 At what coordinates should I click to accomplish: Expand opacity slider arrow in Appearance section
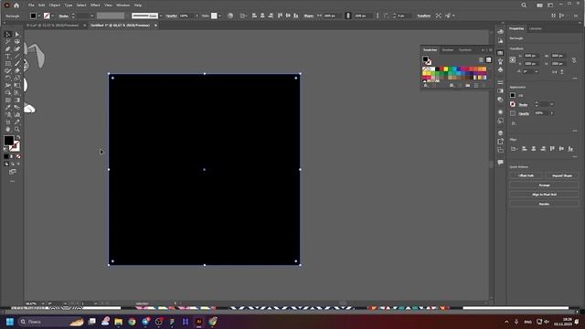coord(552,113)
